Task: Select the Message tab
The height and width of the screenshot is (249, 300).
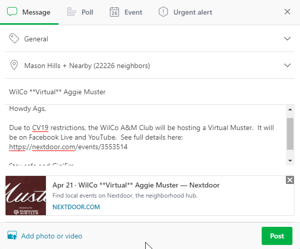Action: (29, 12)
